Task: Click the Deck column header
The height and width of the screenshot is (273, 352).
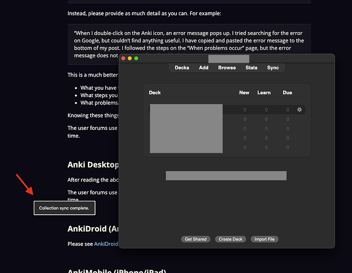Action: [155, 93]
